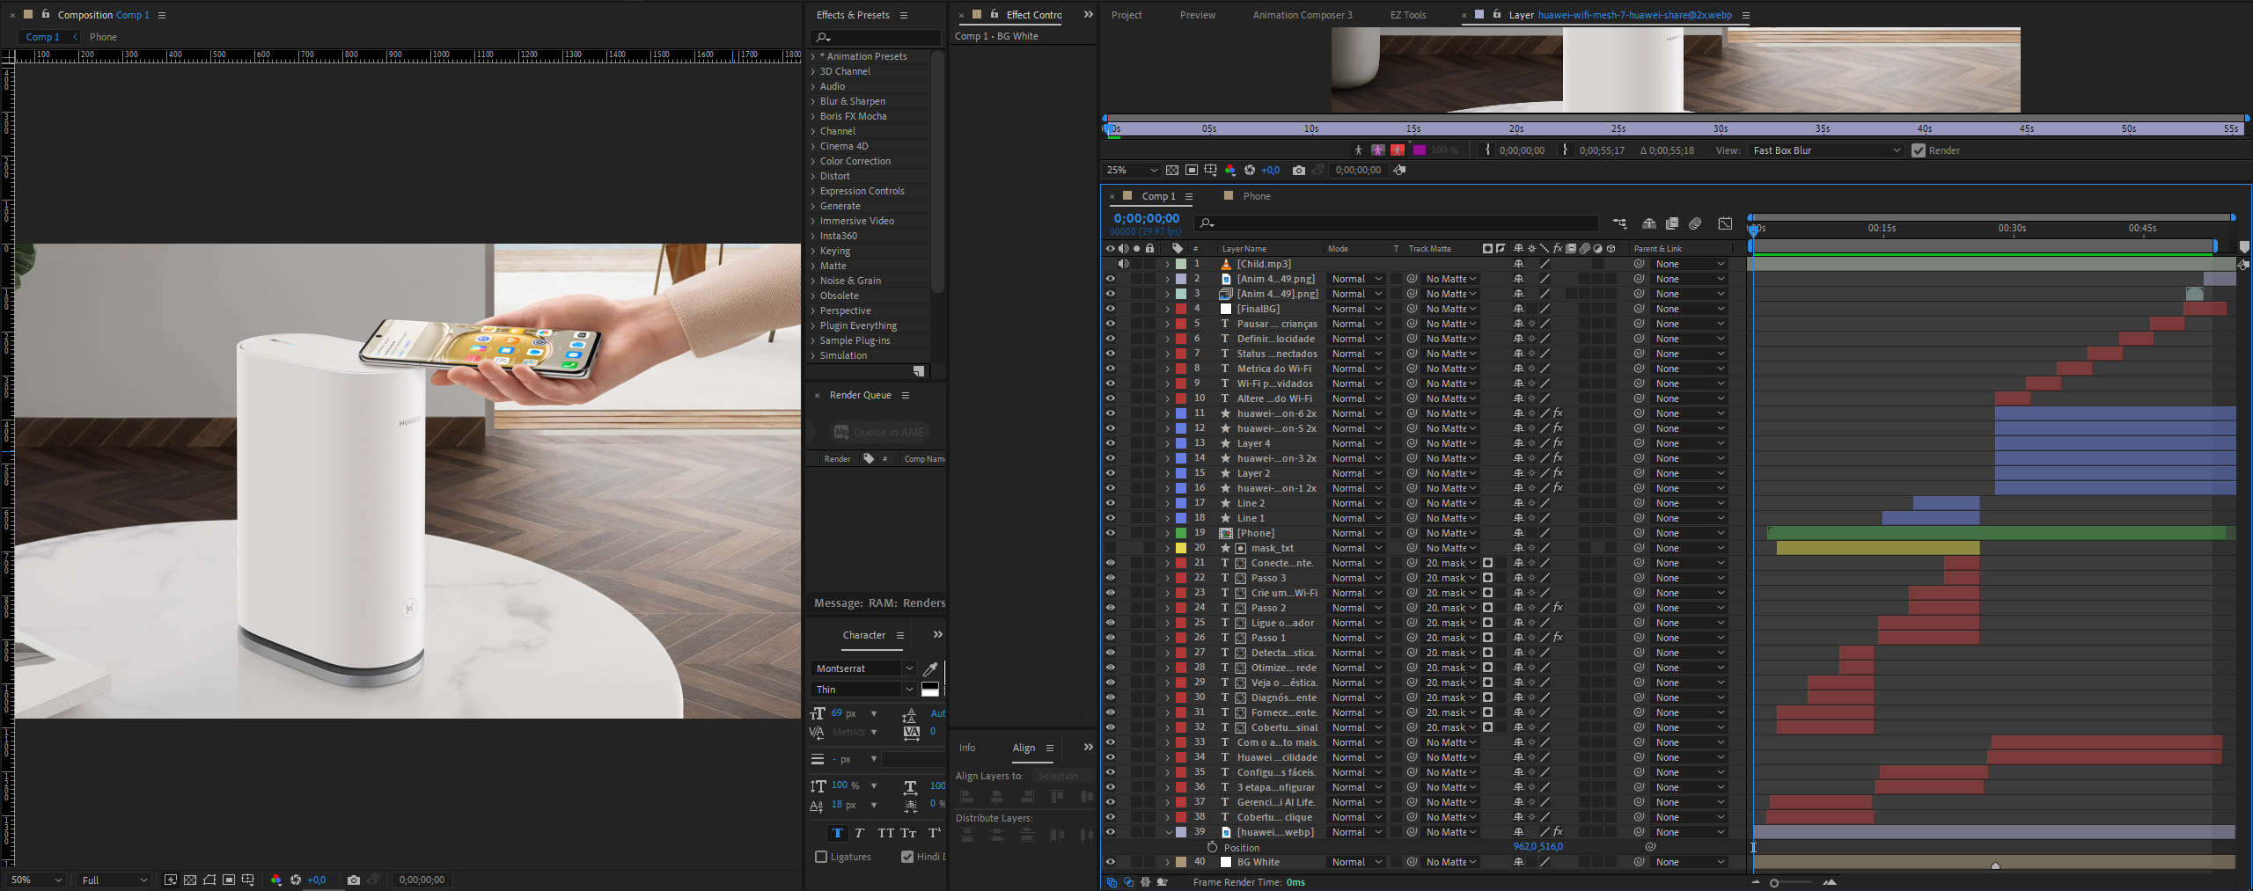Enable the Ligatures checkbox
Image resolution: width=2253 pixels, height=891 pixels.
[821, 857]
